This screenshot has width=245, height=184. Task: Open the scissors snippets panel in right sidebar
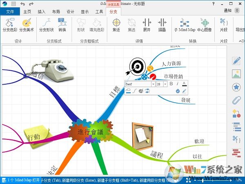[236, 139]
